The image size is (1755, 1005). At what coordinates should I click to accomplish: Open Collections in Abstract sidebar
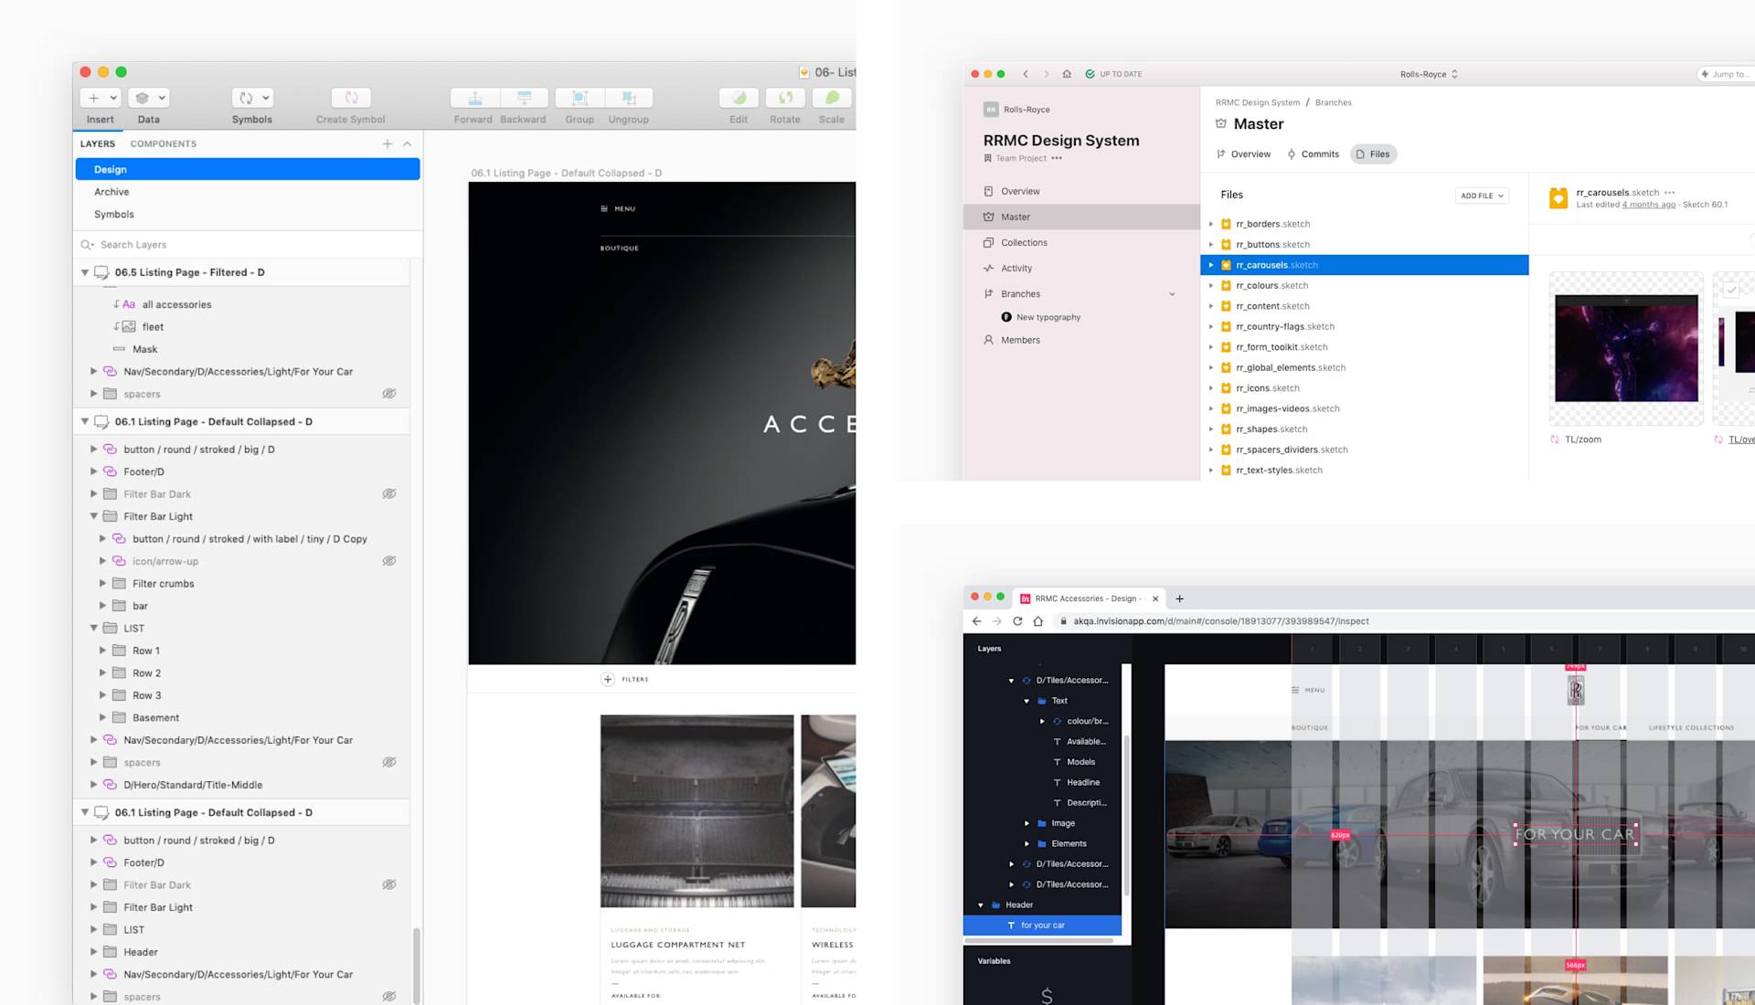click(x=1081, y=243)
